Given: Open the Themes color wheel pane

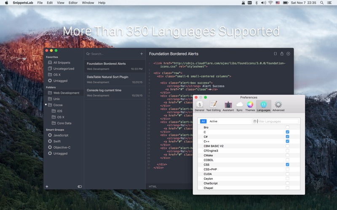Looking at the screenshot, I should pos(250,106).
